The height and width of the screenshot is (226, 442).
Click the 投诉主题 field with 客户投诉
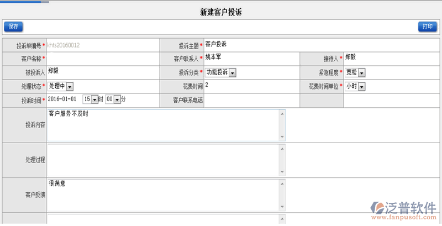(322, 45)
